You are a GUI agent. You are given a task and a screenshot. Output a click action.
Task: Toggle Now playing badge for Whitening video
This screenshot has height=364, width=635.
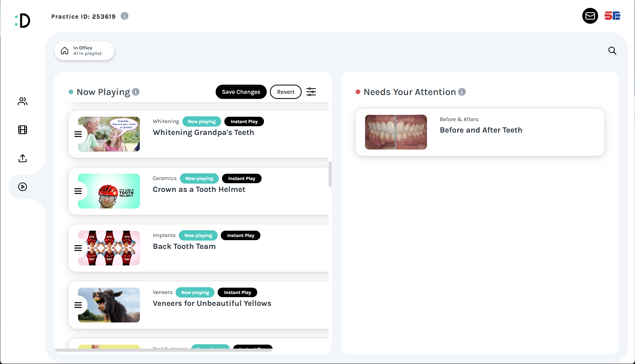202,121
